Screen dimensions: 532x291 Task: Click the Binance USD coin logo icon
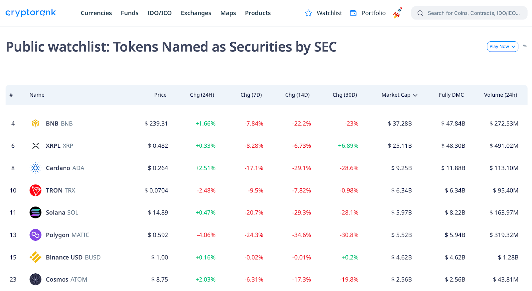(x=35, y=257)
